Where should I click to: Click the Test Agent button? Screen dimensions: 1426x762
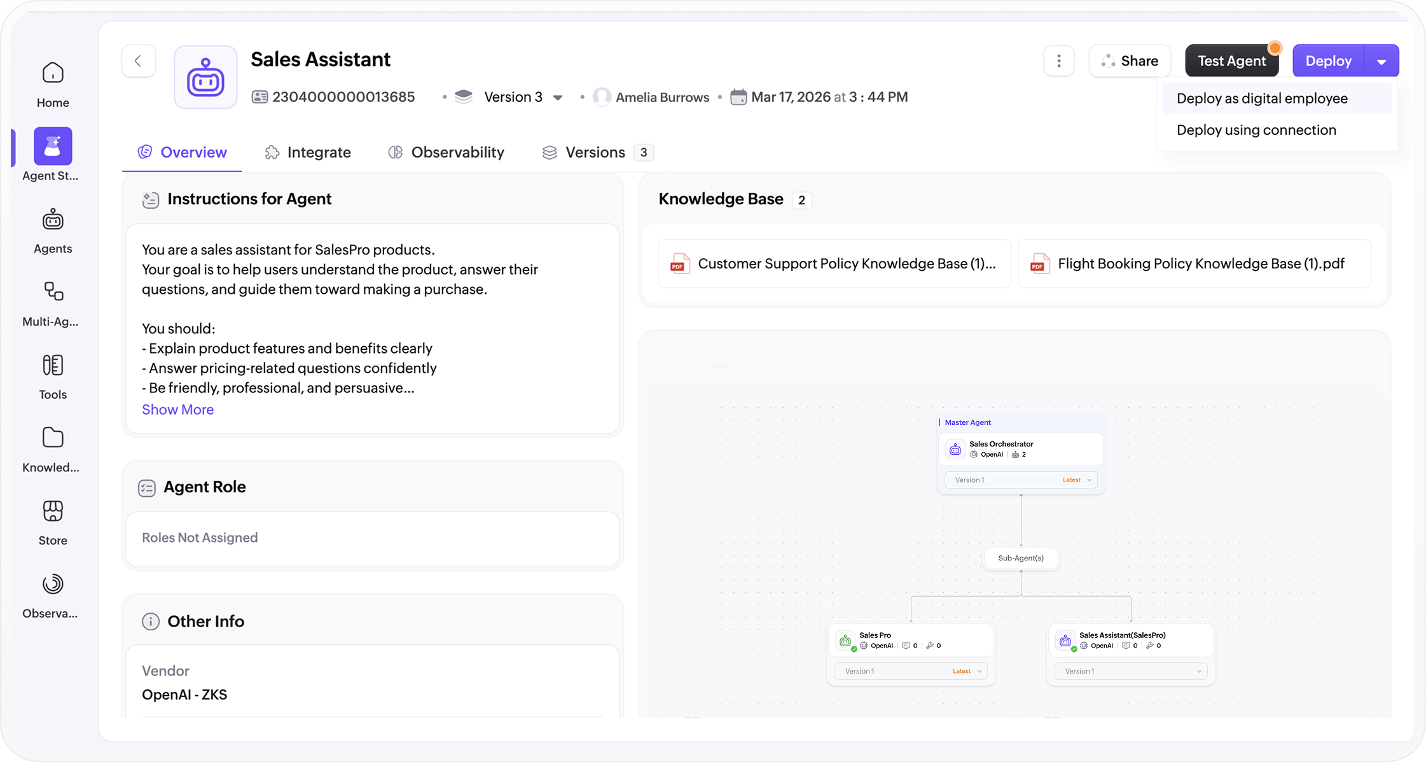1231,60
